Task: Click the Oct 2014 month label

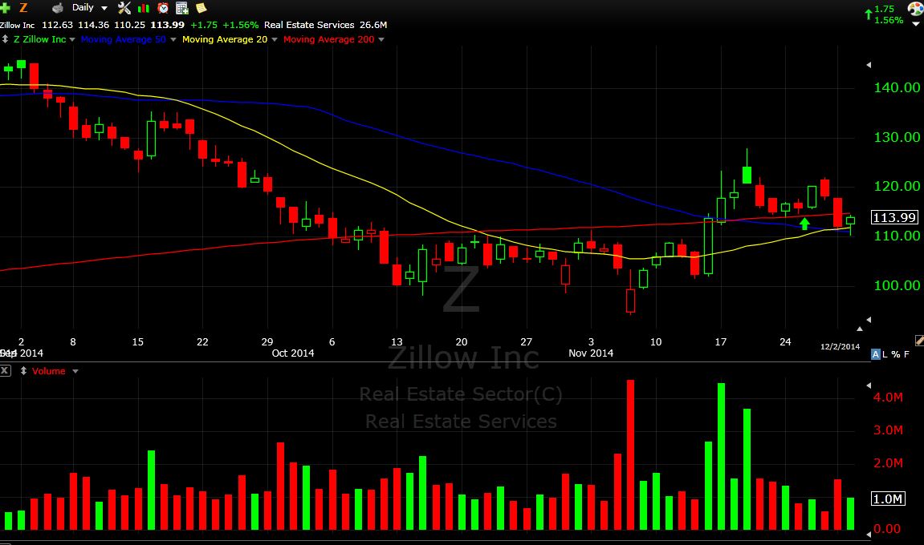Action: (x=293, y=353)
